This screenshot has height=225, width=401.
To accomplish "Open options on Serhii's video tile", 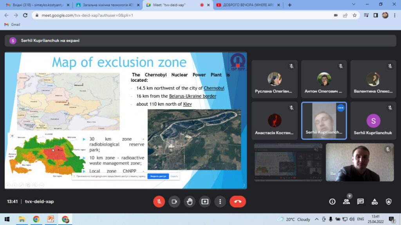I will [340, 108].
